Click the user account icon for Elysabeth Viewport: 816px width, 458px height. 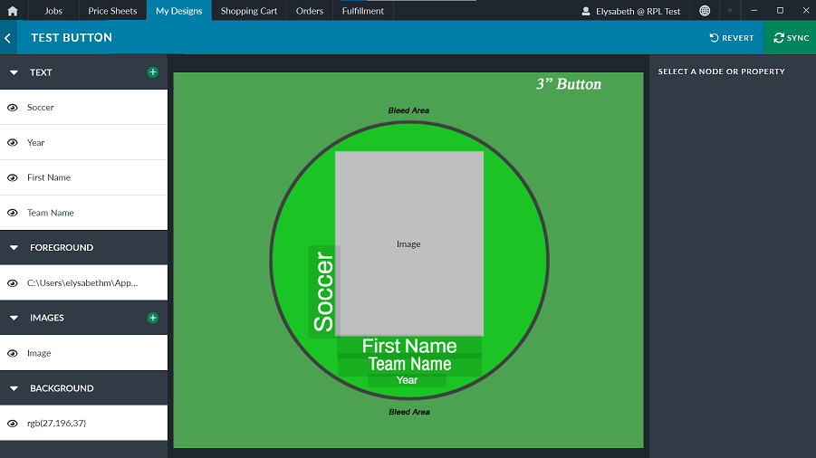586,11
